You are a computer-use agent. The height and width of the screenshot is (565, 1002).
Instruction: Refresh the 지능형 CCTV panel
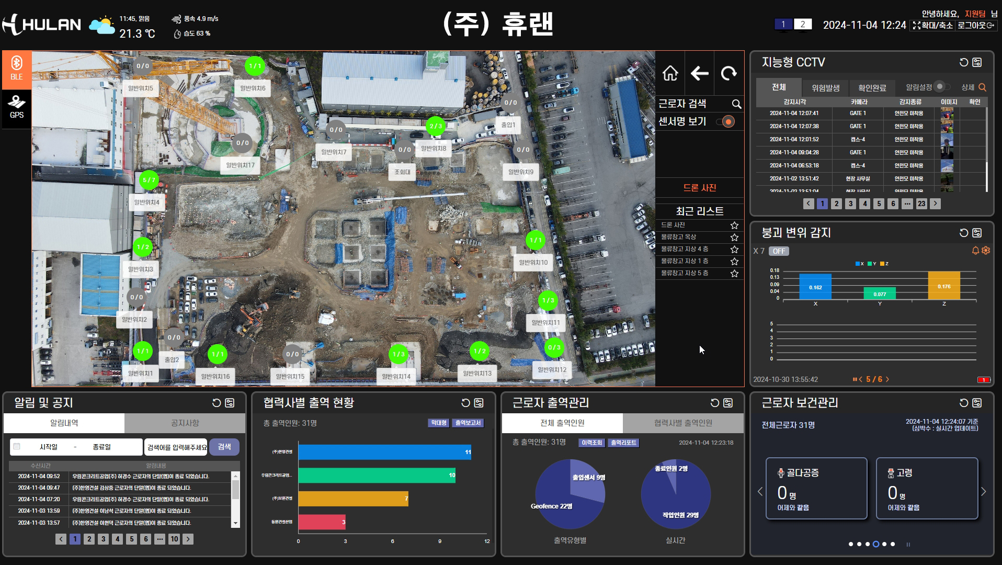click(x=963, y=63)
